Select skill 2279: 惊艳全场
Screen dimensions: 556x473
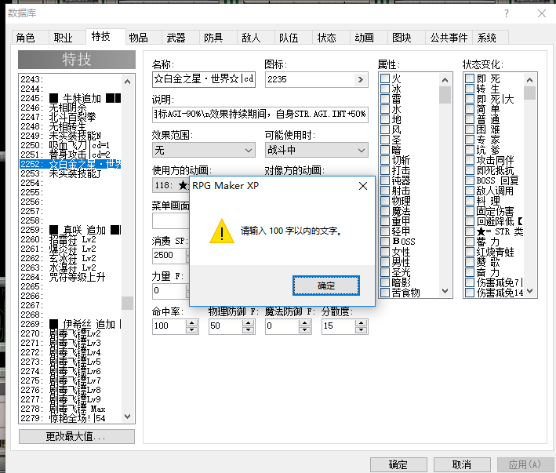click(x=71, y=418)
